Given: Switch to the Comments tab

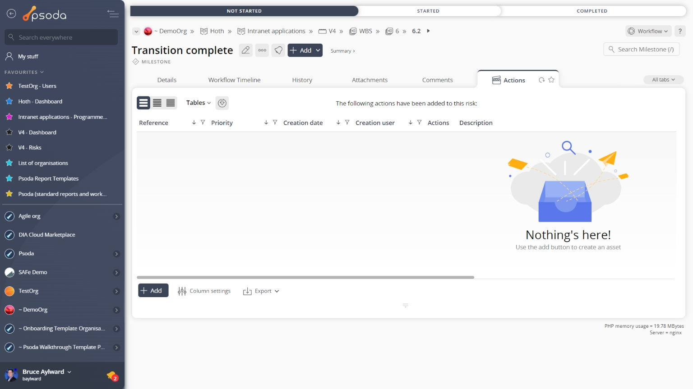Looking at the screenshot, I should (x=438, y=80).
